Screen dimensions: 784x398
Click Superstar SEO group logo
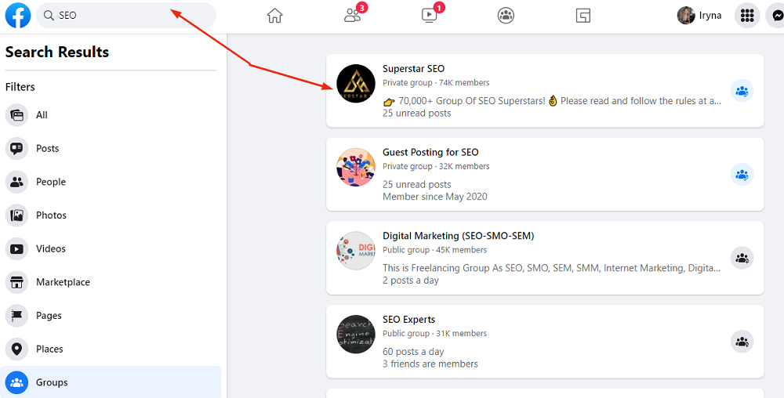pos(355,83)
